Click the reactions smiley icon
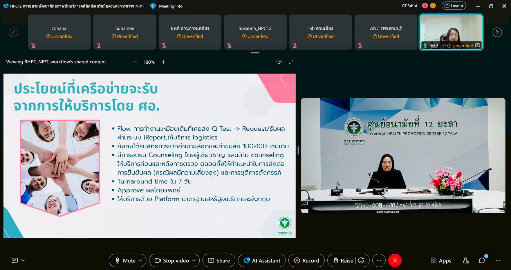Viewport: 511px width, 270px height. (x=361, y=260)
